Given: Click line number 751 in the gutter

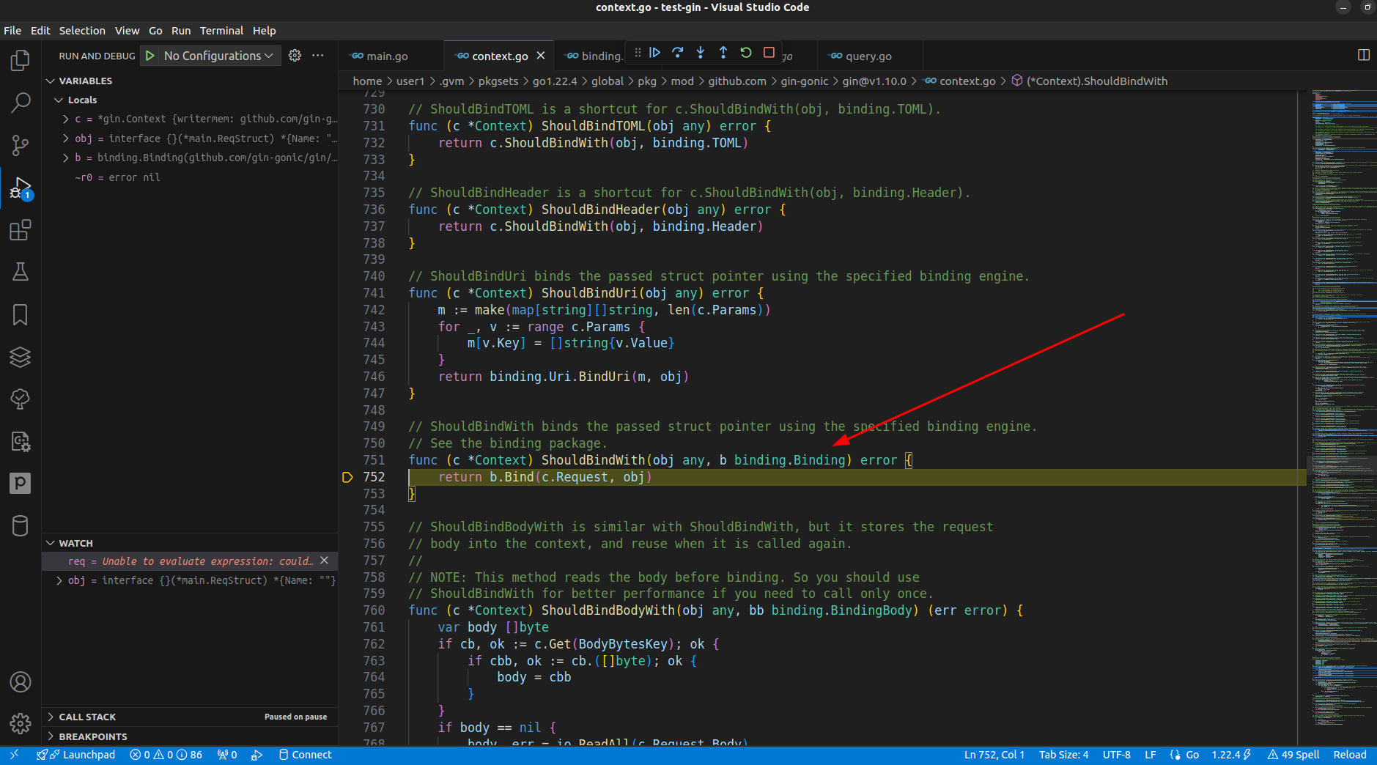Looking at the screenshot, I should pos(374,460).
